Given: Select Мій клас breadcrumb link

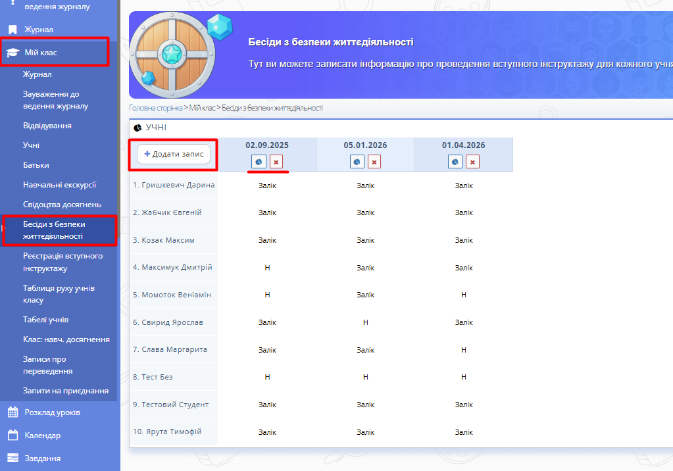Looking at the screenshot, I should pyautogui.click(x=203, y=108).
